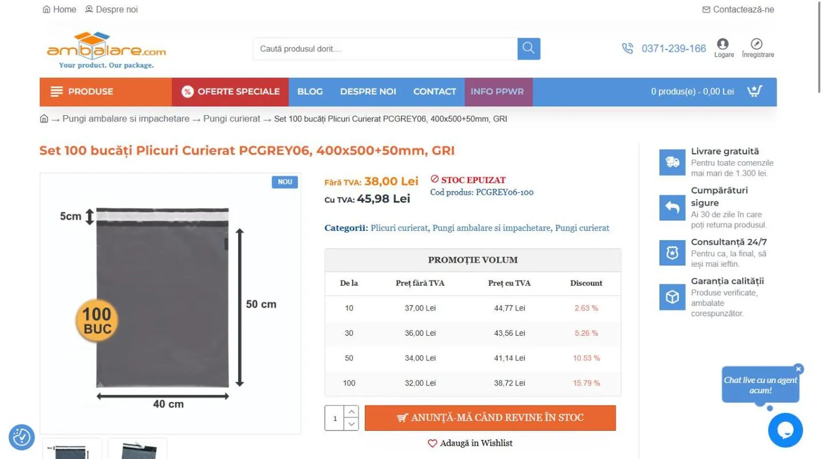Open the BLOG menu item
This screenshot has height=459, width=822.
tap(310, 92)
